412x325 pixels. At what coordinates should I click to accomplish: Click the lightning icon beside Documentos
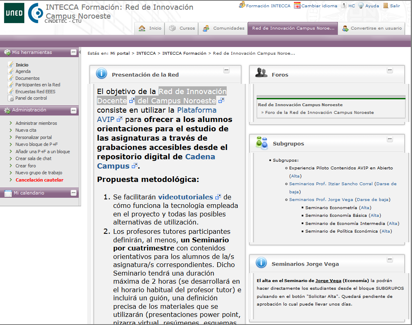click(x=11, y=78)
